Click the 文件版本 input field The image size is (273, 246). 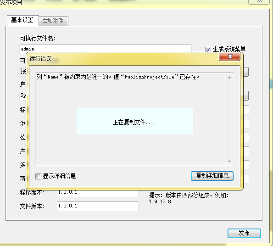[x=98, y=206]
